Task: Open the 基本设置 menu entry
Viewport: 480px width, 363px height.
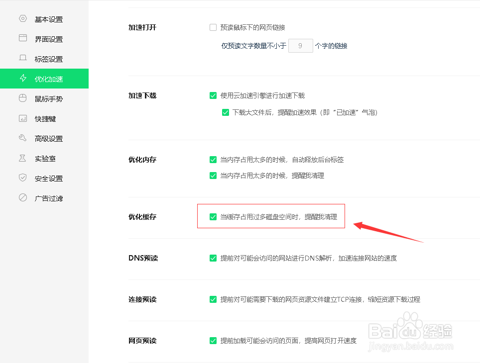Action: click(x=44, y=19)
